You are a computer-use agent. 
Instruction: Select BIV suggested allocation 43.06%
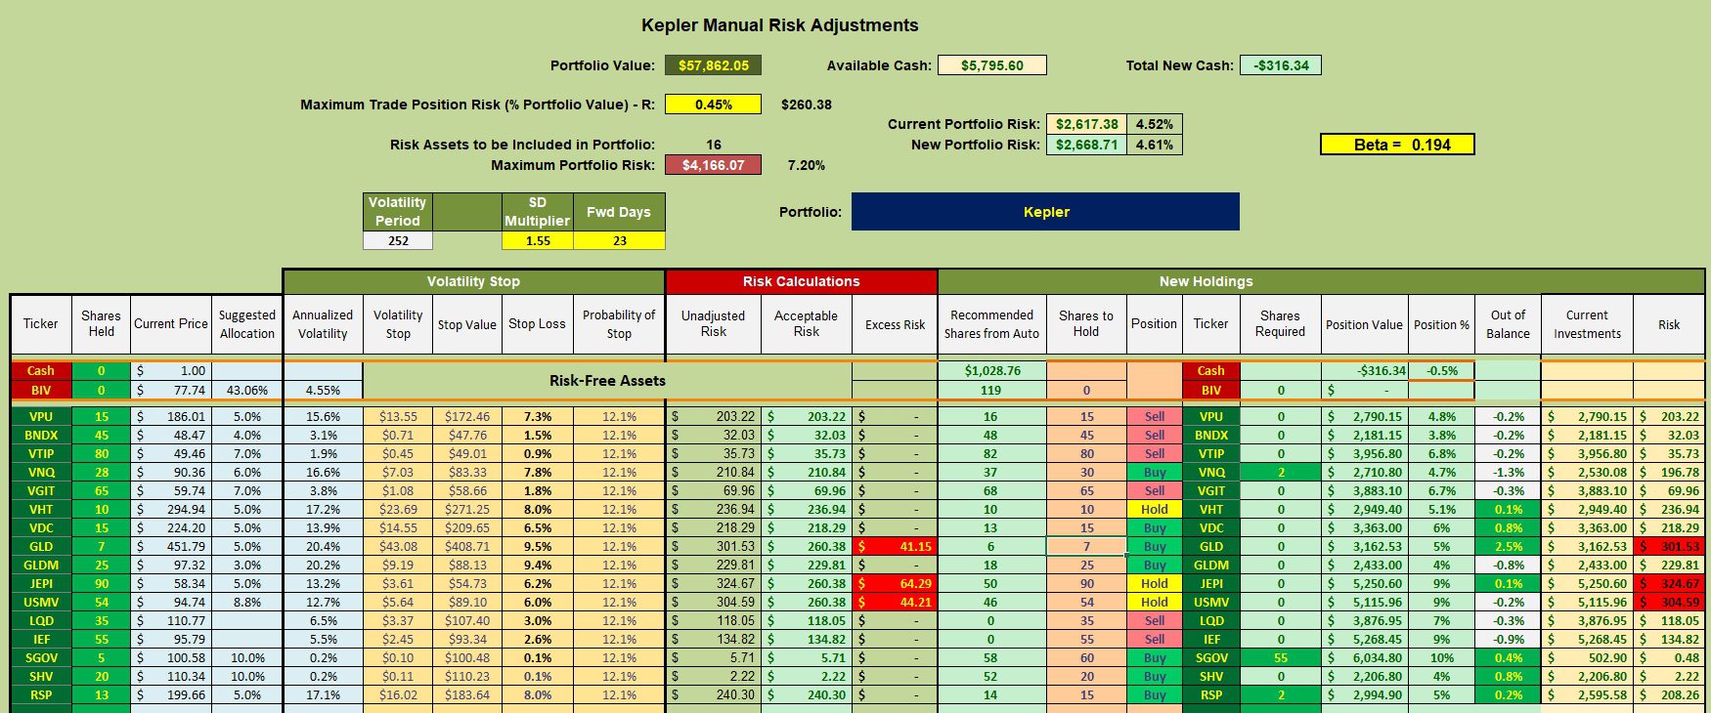(246, 390)
